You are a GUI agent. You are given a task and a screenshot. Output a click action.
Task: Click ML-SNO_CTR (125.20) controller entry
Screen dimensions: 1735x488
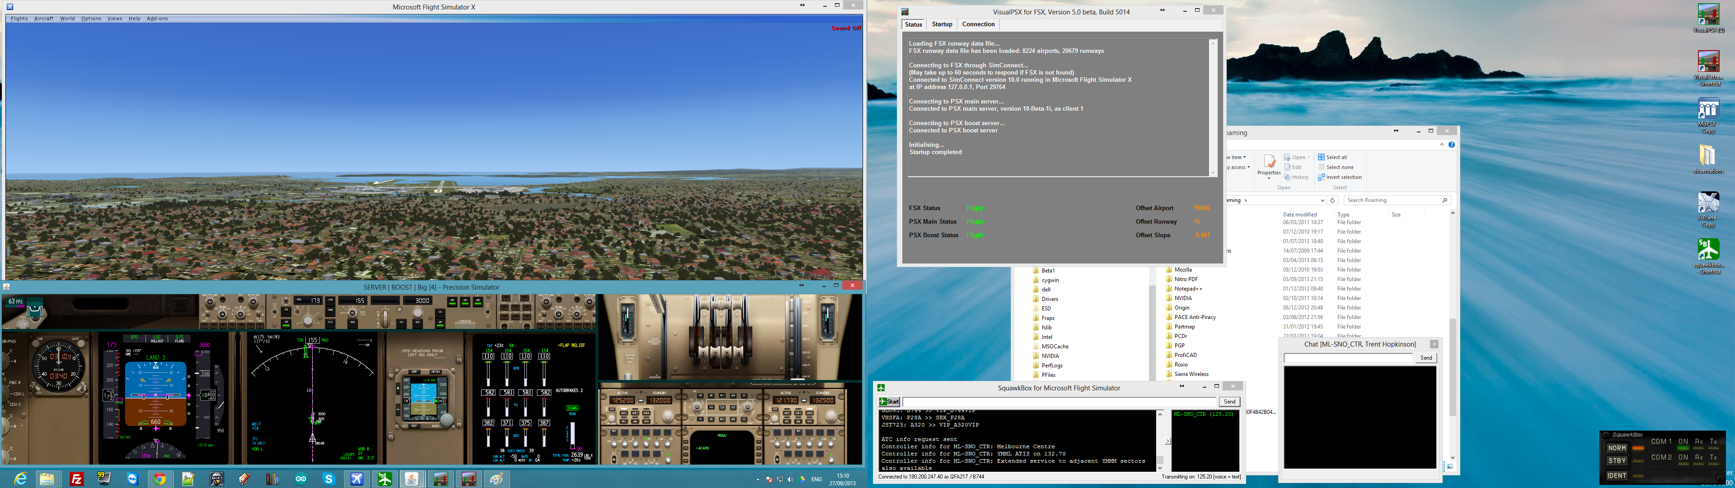pos(1204,414)
